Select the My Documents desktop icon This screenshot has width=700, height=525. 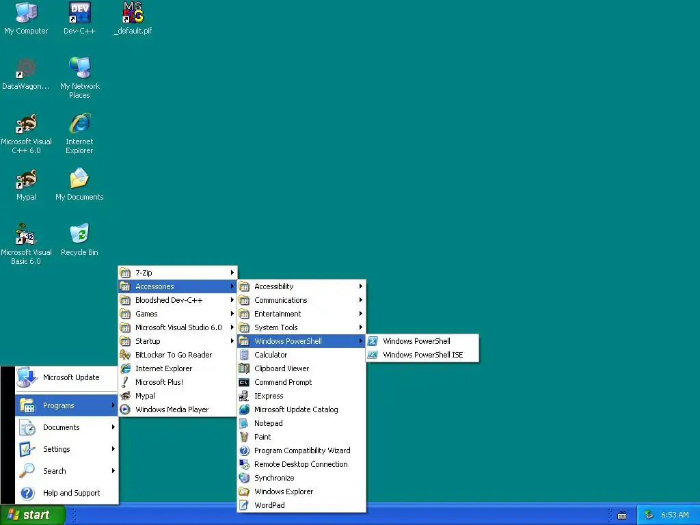click(x=79, y=185)
